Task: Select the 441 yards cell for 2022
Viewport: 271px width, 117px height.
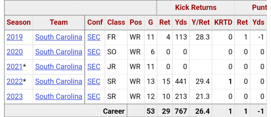Action: click(x=181, y=81)
